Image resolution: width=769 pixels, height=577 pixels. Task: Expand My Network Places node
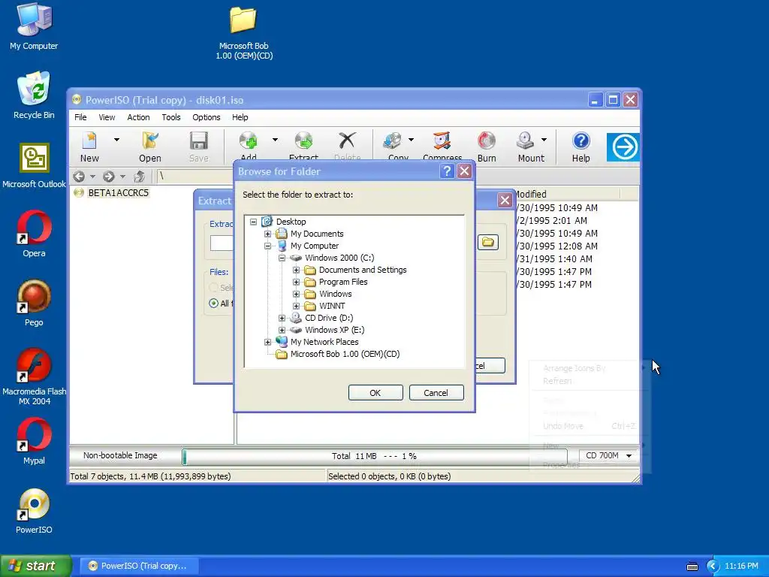click(268, 342)
